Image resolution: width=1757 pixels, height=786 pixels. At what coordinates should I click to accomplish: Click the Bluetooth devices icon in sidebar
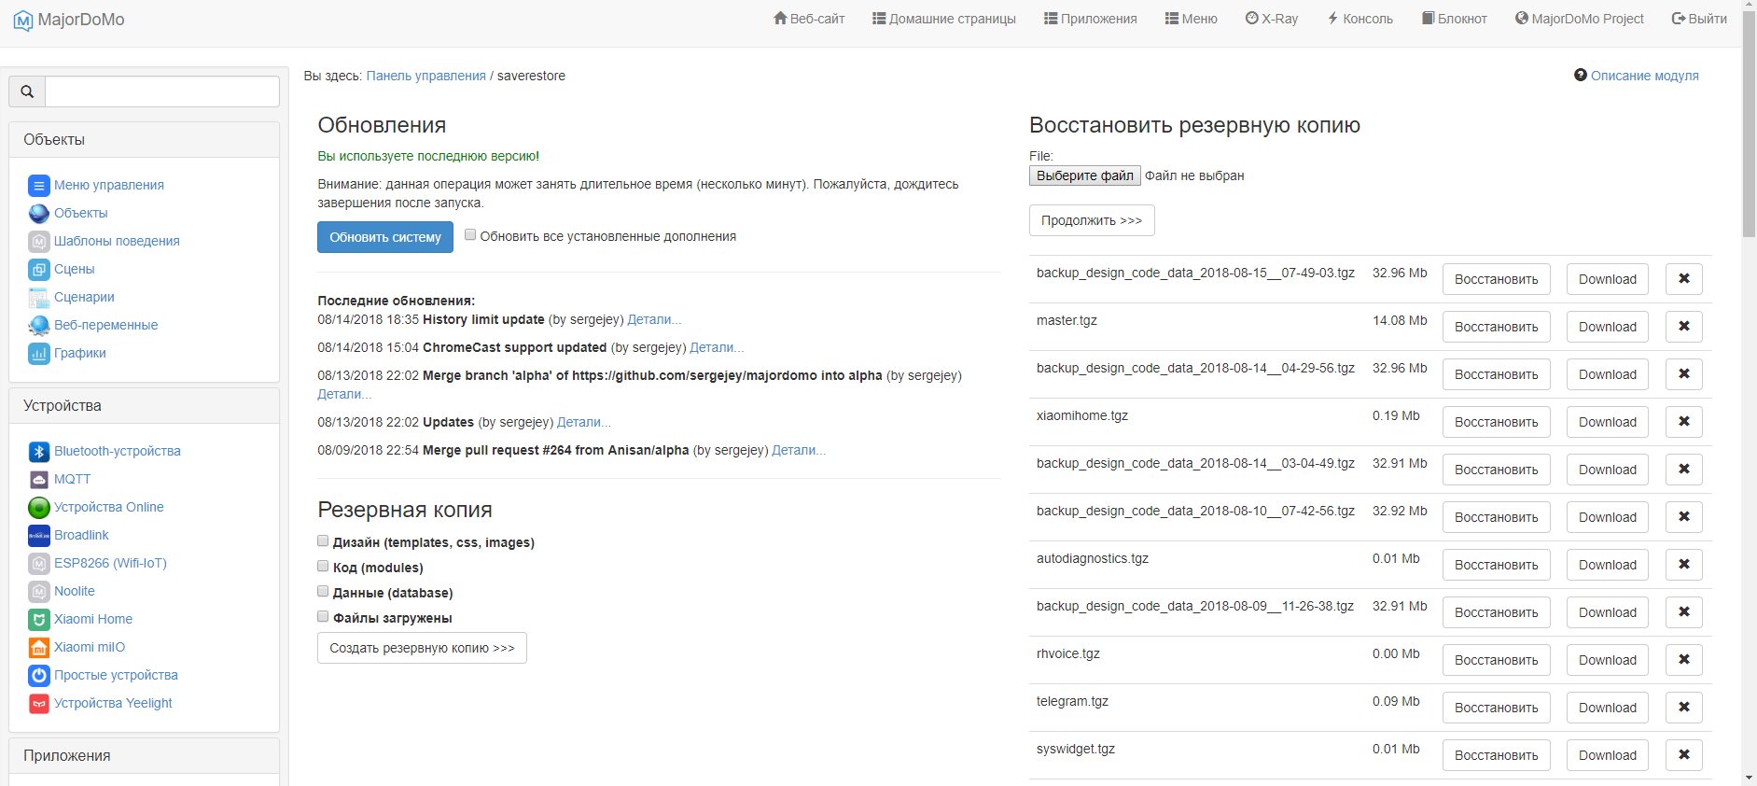[38, 452]
